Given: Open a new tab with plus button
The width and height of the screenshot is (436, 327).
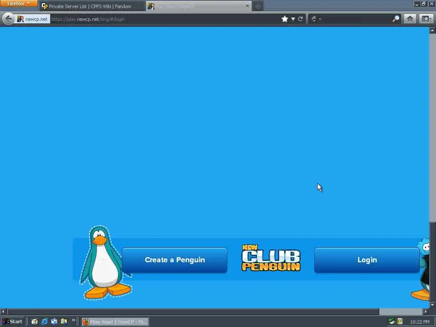Looking at the screenshot, I should pos(258,6).
